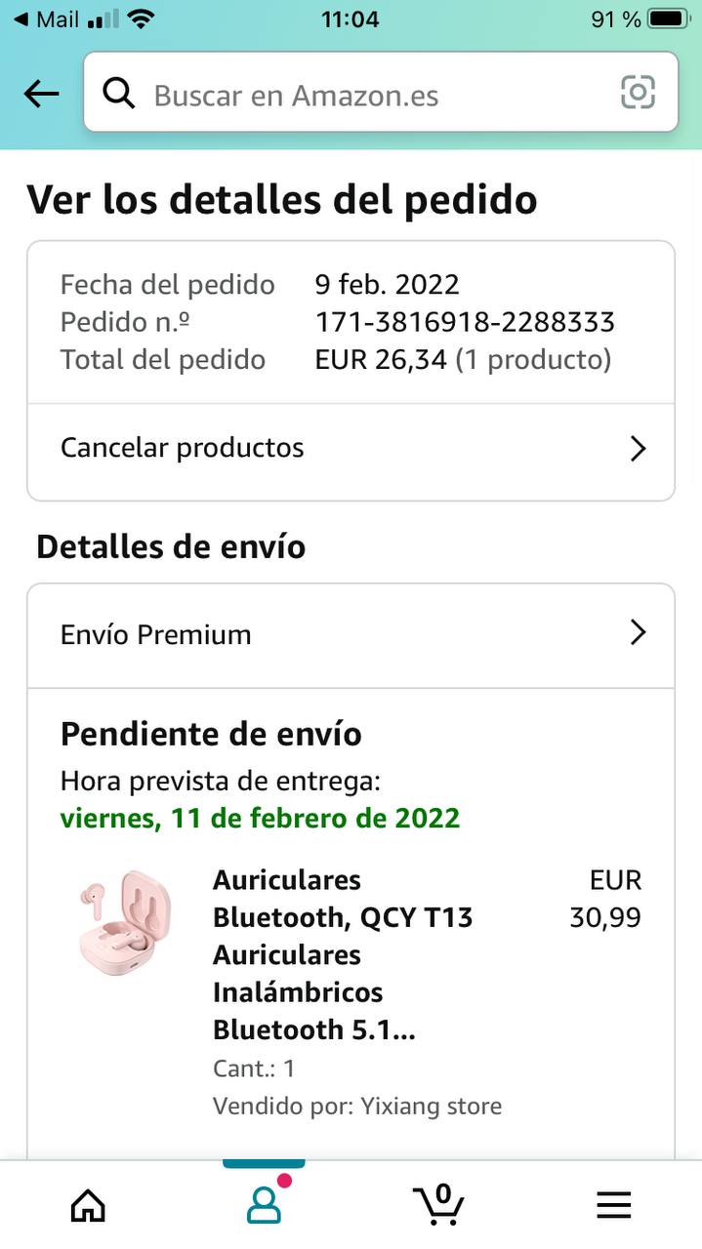Viewport: 702px width, 1249px height.
Task: Return to the Mail app in the status bar
Action: pyautogui.click(x=46, y=20)
